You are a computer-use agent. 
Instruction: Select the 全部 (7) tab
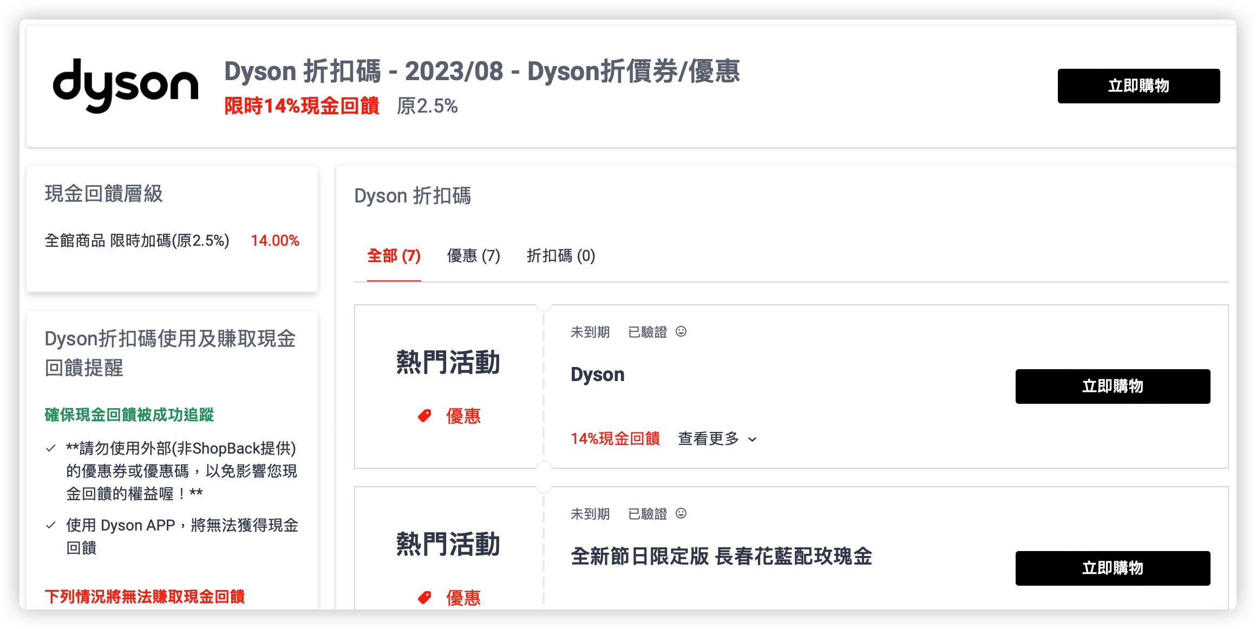tap(394, 255)
